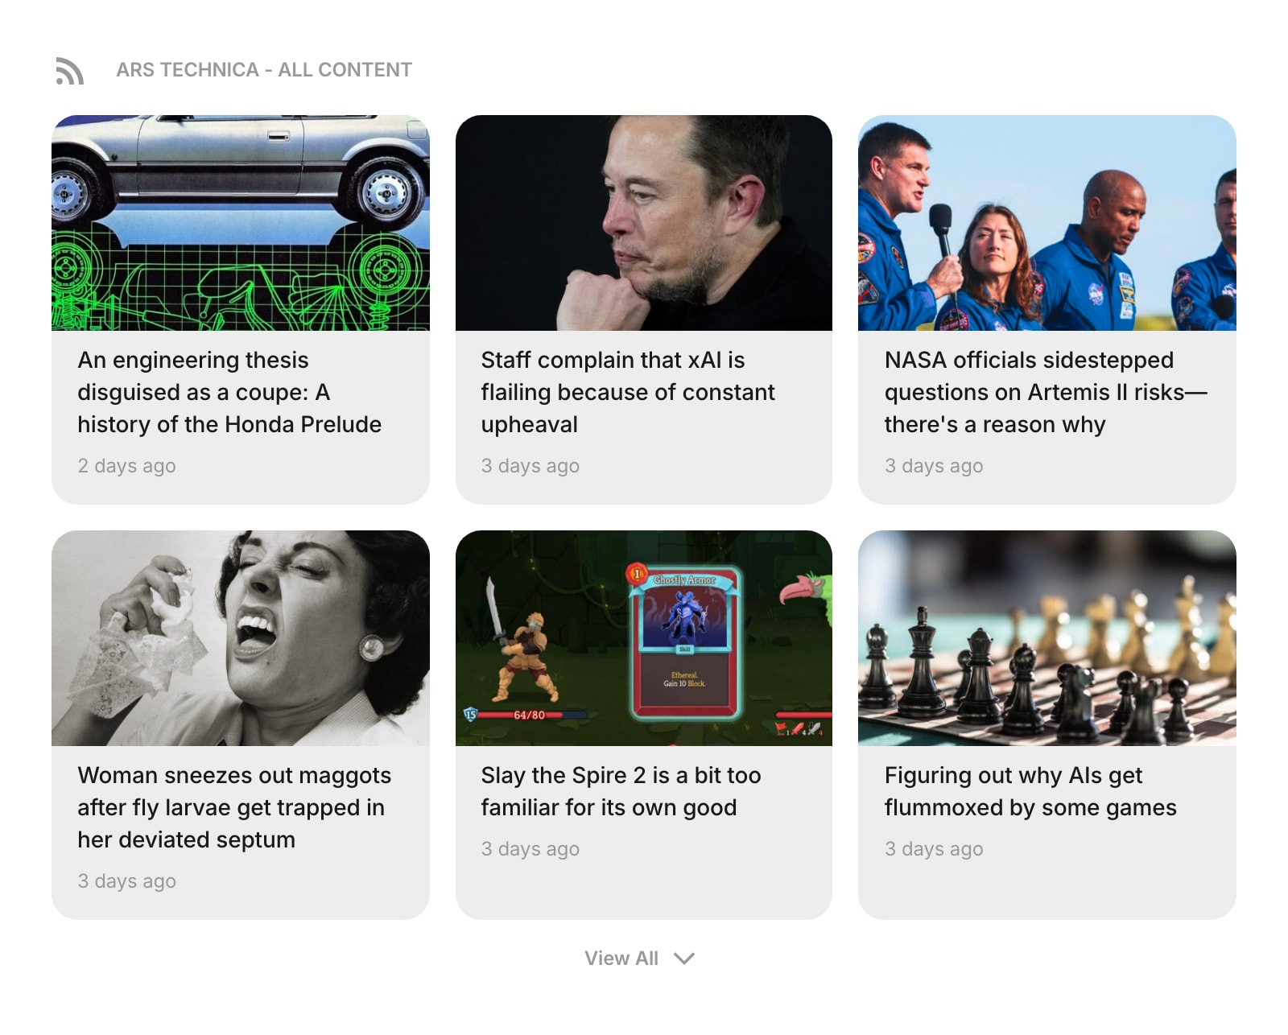This screenshot has width=1288, height=1035.
Task: Click the RSS feed icon
Action: pos(69,71)
